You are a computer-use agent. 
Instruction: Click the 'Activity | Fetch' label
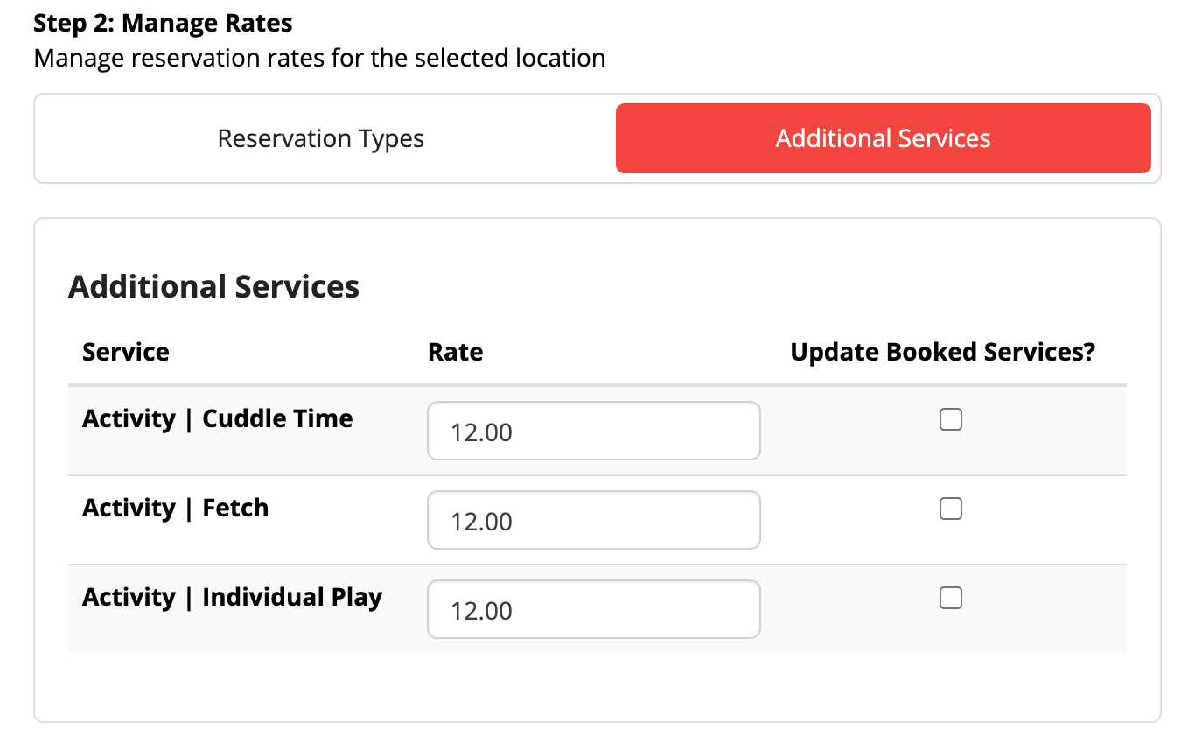click(x=176, y=508)
